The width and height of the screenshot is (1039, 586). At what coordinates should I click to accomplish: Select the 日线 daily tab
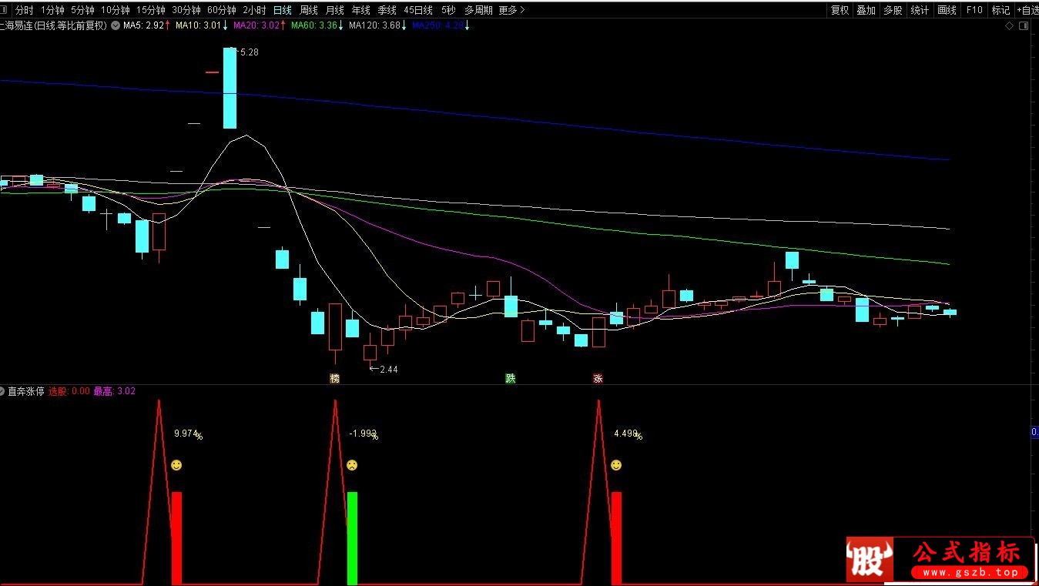click(283, 10)
